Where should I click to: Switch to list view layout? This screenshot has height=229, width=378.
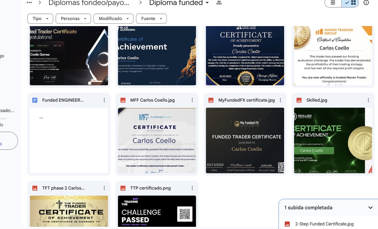(x=333, y=3)
